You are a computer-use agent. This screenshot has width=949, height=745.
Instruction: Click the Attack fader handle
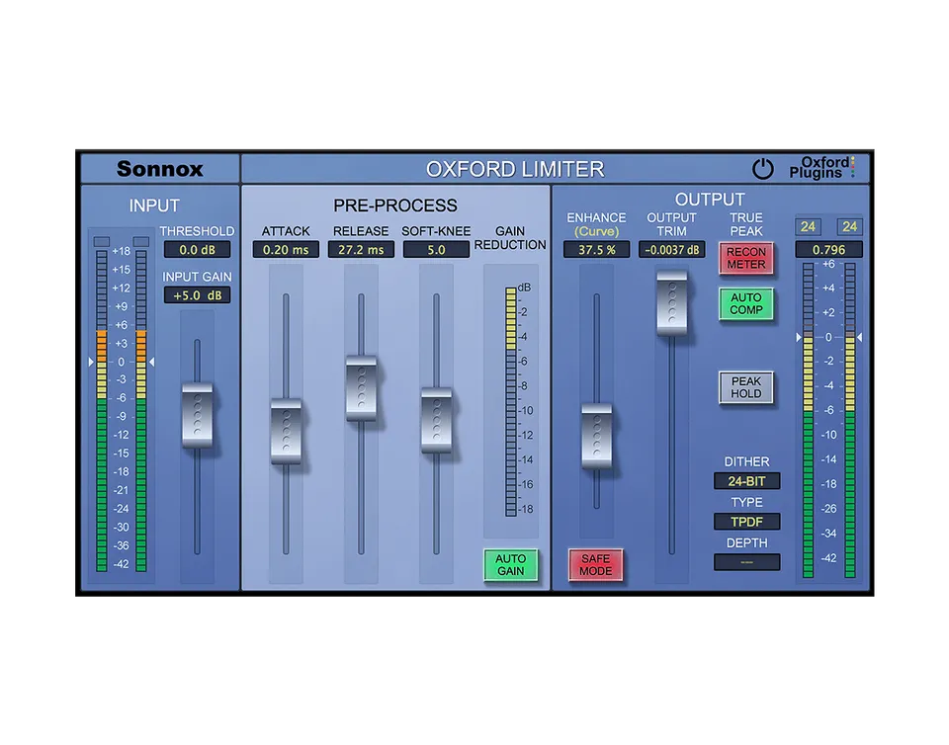click(x=286, y=431)
